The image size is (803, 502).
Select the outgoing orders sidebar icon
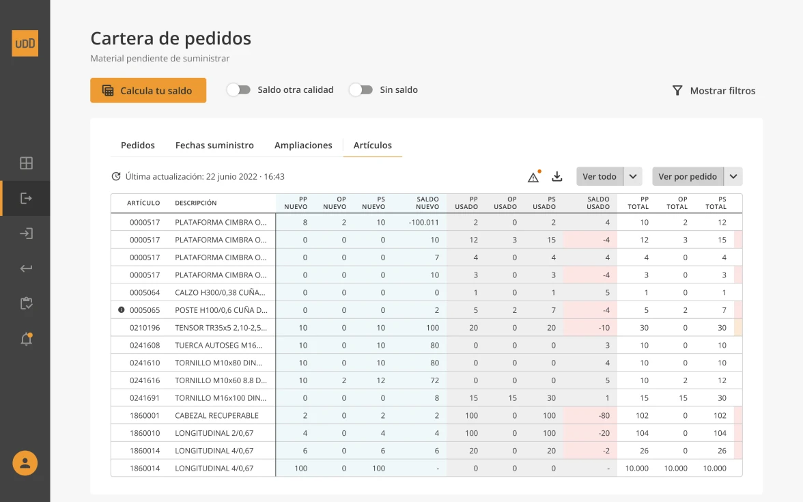coord(26,198)
